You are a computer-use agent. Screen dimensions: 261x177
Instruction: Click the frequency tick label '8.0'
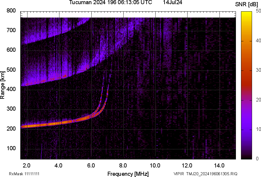coord(123,166)
